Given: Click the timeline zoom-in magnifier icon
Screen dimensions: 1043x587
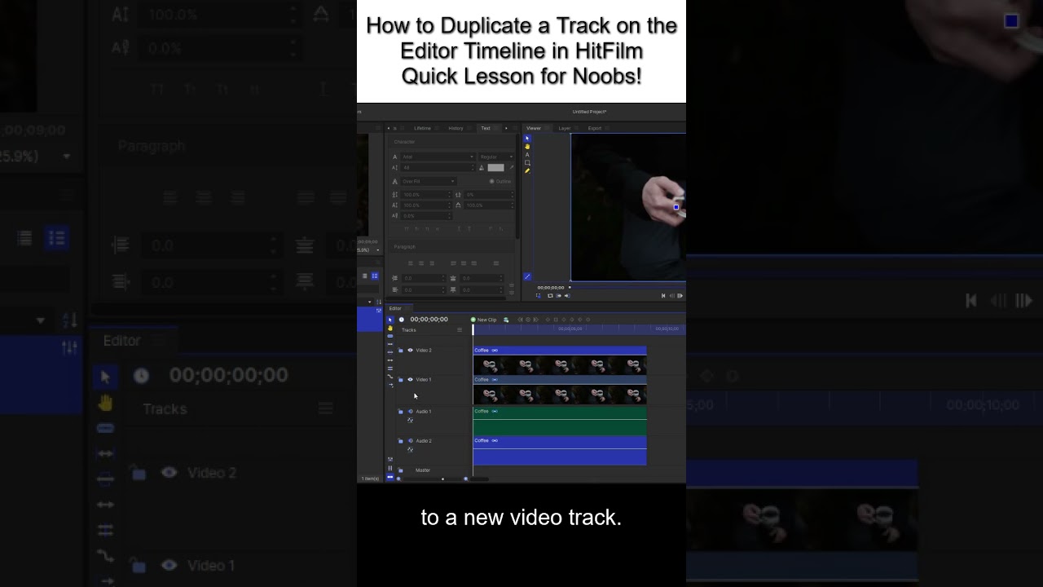Looking at the screenshot, I should (466, 479).
